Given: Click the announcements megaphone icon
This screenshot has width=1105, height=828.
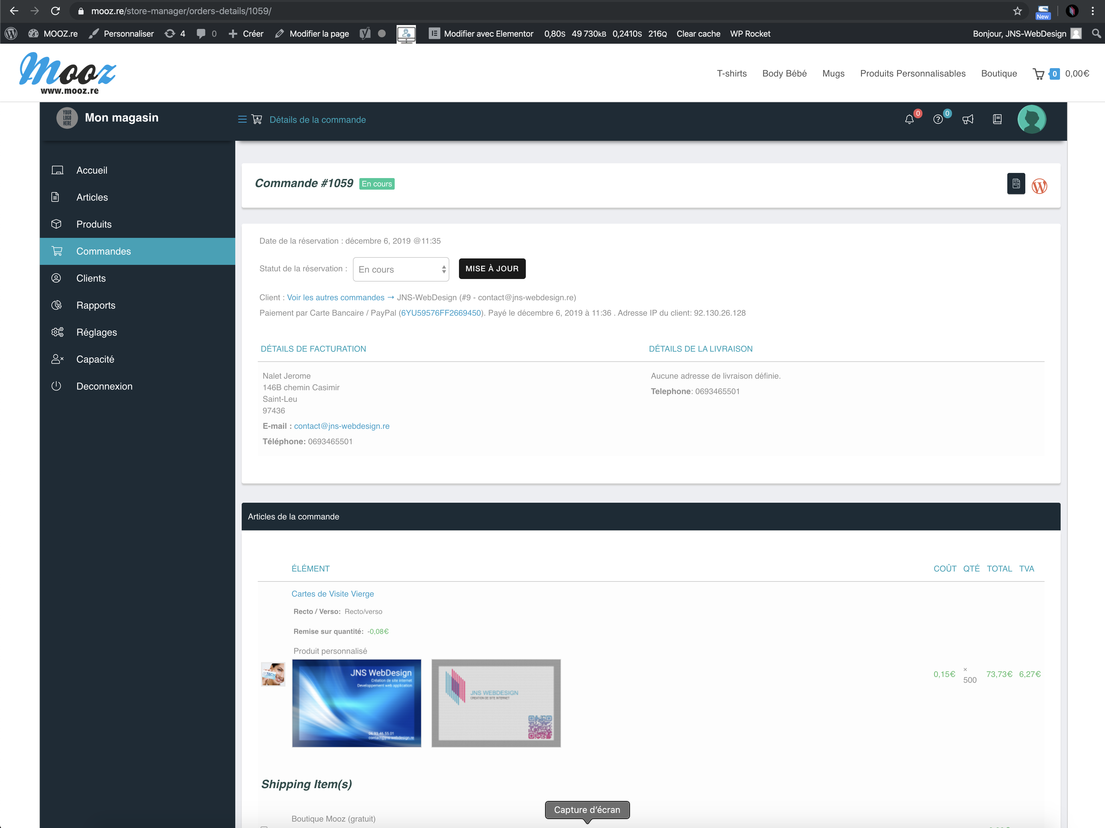Looking at the screenshot, I should coord(968,120).
